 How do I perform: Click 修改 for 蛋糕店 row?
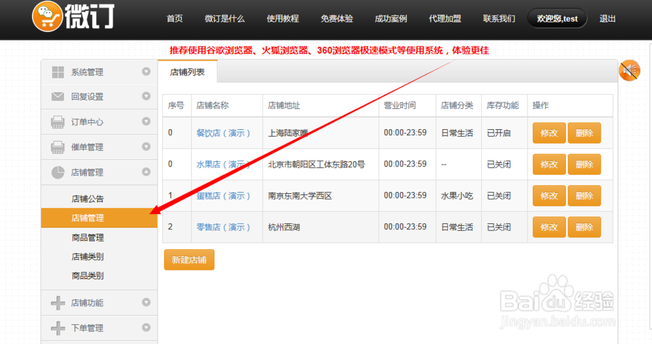549,196
